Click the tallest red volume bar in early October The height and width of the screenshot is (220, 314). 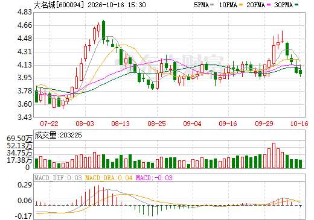274,156
